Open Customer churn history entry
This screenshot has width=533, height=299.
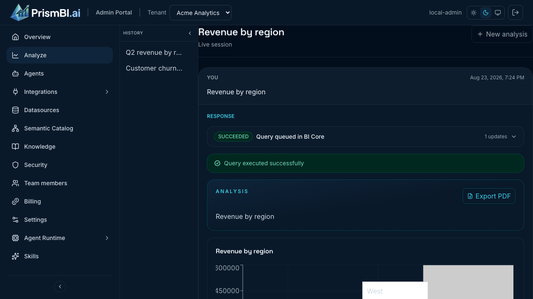click(154, 69)
